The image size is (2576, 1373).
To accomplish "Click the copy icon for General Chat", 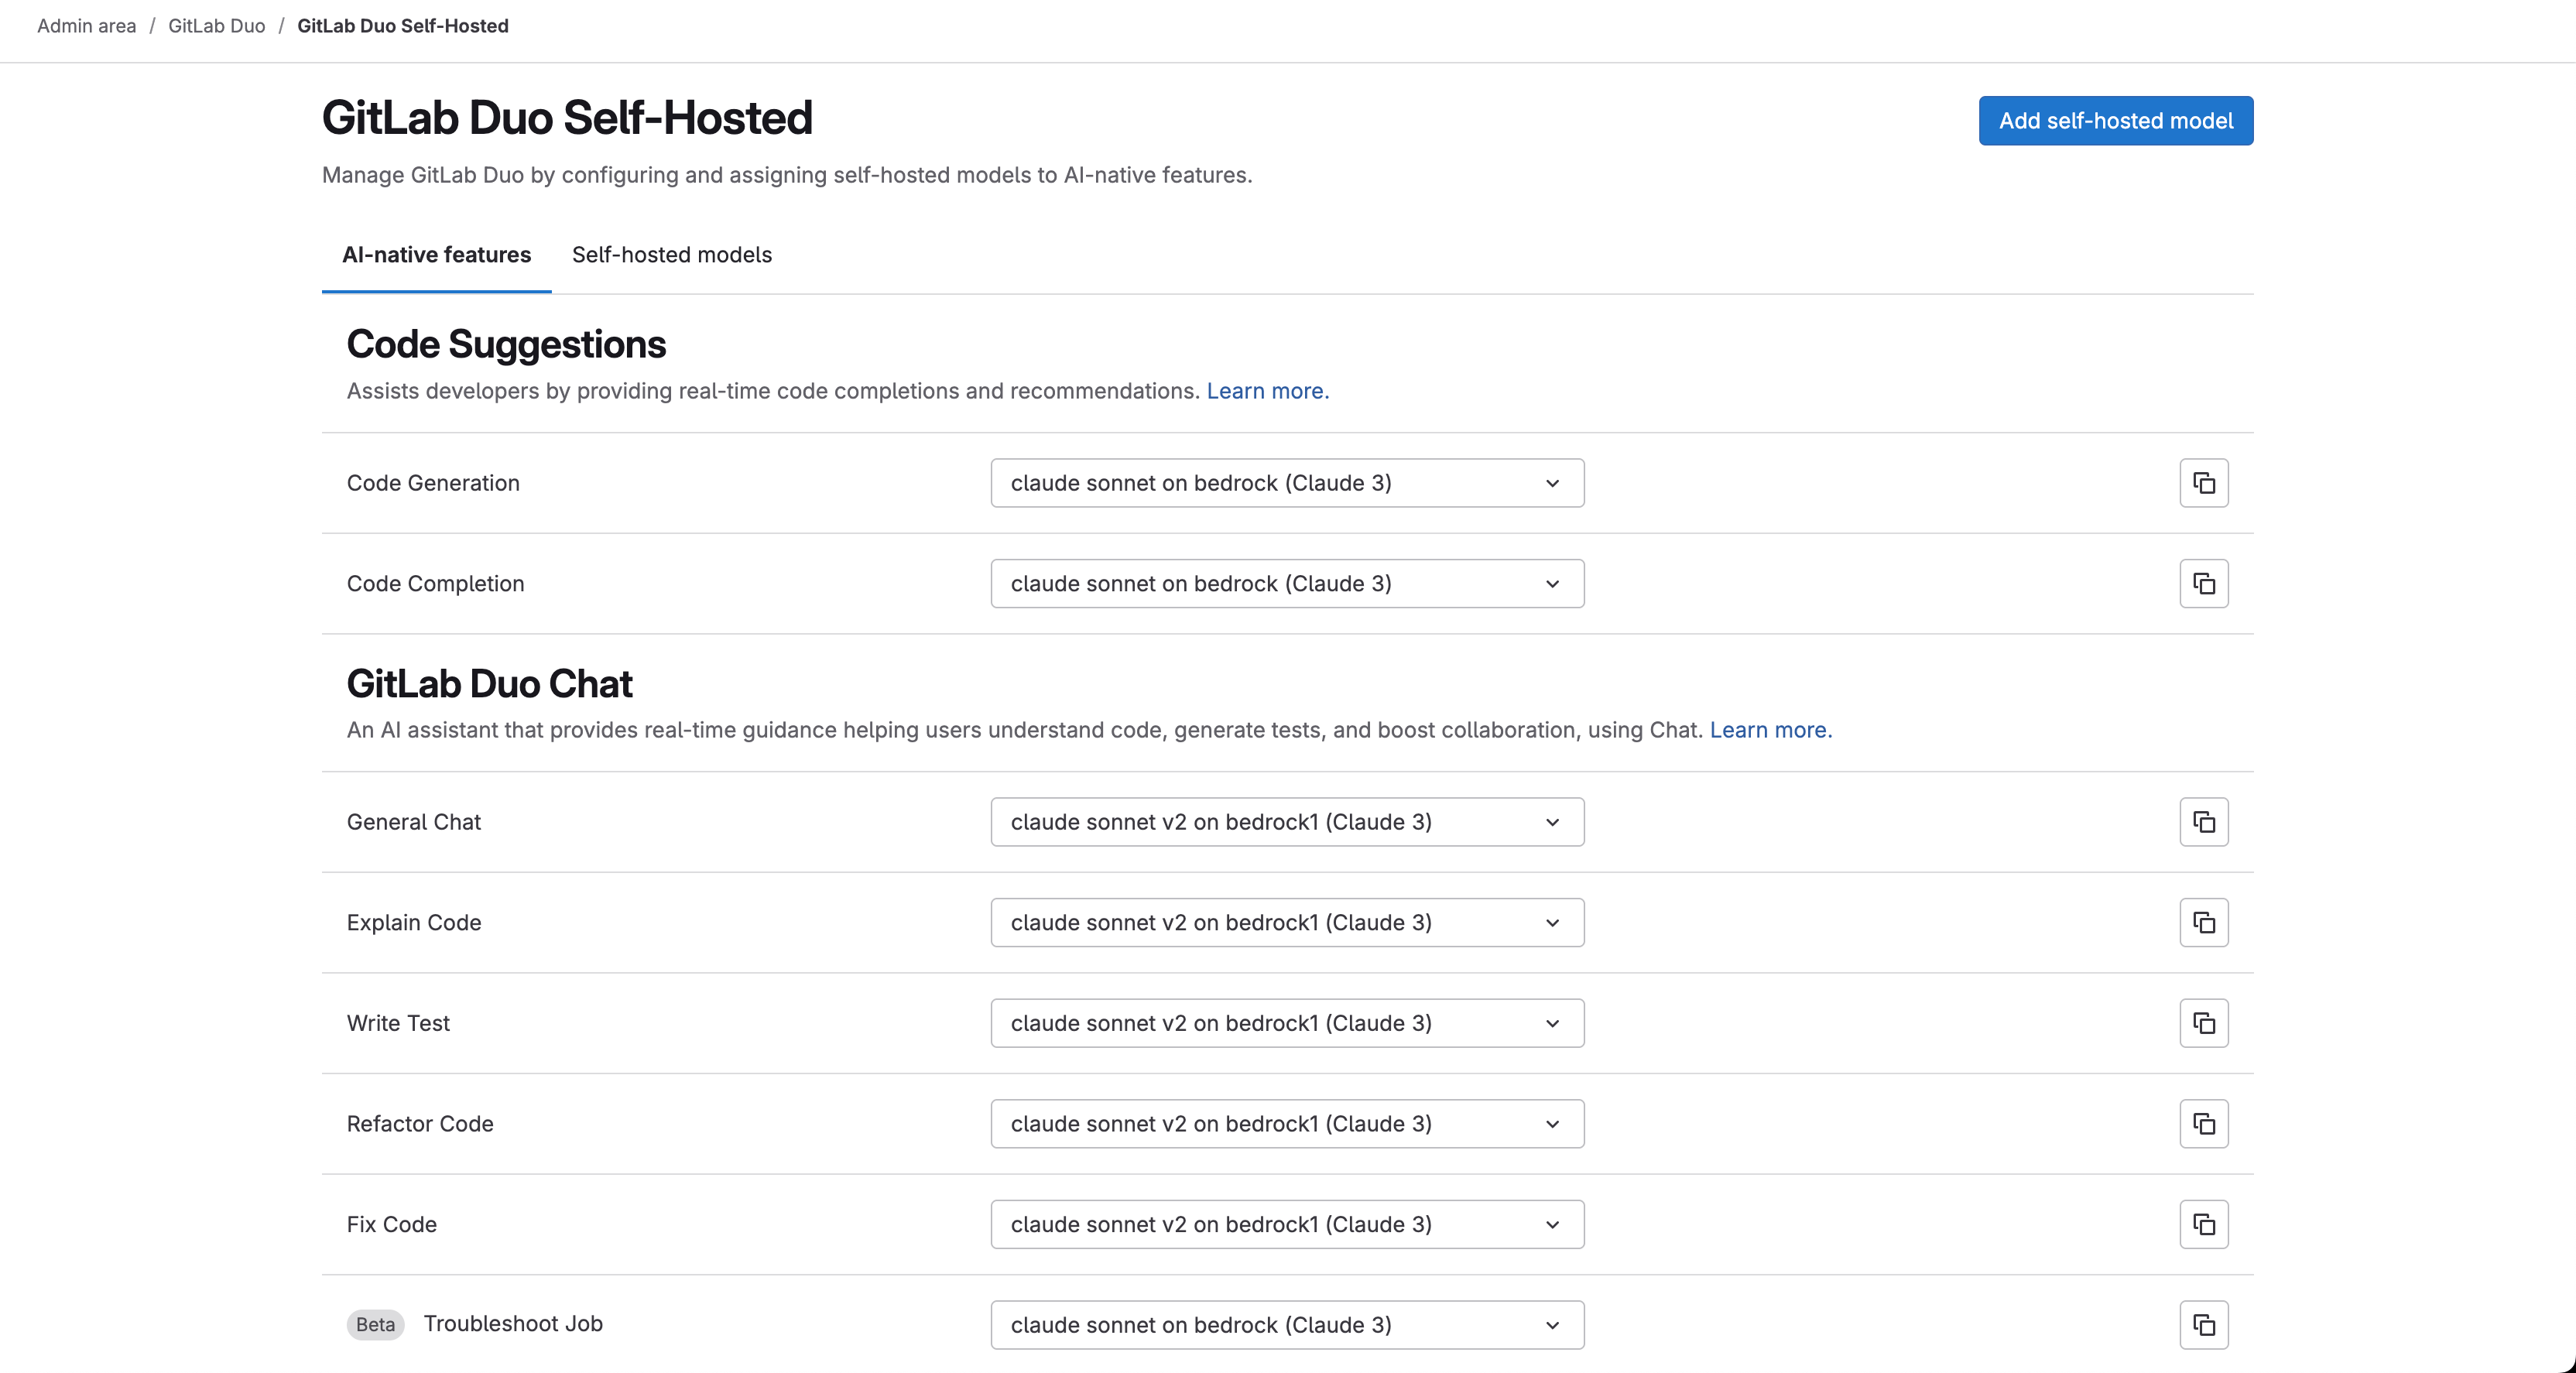I will [x=2204, y=822].
